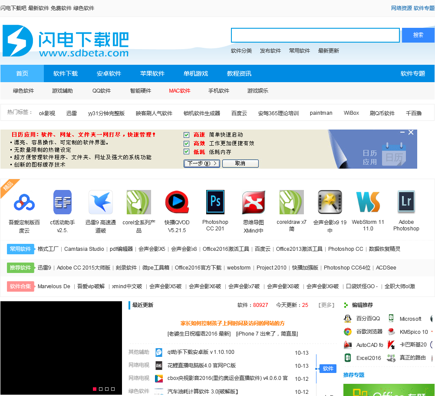Open the 软件分类 link under search
The width and height of the screenshot is (435, 396).
point(241,51)
